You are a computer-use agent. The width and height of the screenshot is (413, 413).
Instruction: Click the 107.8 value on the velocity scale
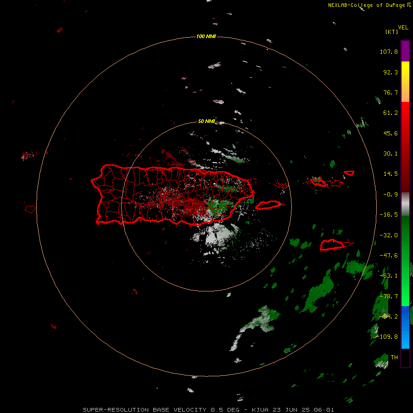[x=389, y=51]
